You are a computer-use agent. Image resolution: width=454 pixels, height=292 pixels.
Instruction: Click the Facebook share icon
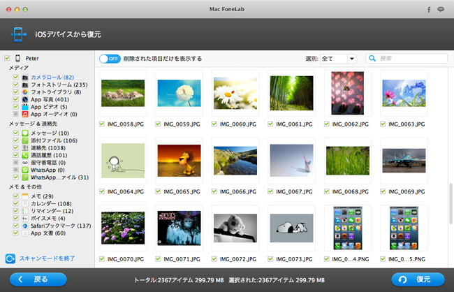click(x=428, y=10)
